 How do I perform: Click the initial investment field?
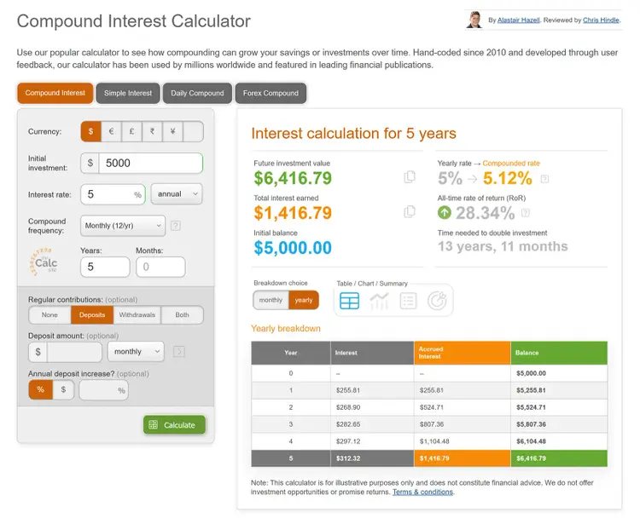point(150,163)
